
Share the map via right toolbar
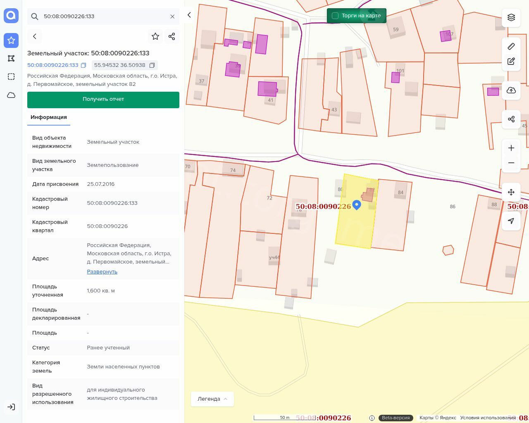(511, 119)
